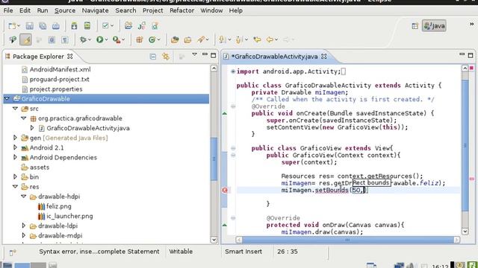Viewport: 478px width, 268px height.
Task: Open the Android SDK Manager icon
Action: (x=74, y=26)
